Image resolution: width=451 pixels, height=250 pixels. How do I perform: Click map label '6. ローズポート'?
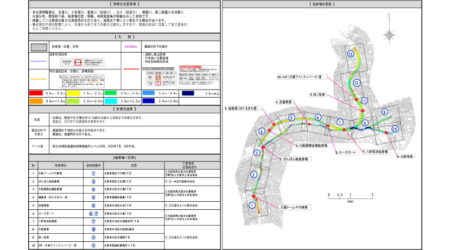tap(346, 152)
